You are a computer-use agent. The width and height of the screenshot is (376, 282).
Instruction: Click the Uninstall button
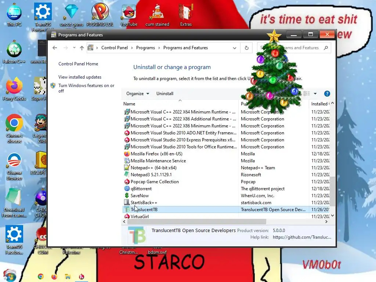coord(165,94)
